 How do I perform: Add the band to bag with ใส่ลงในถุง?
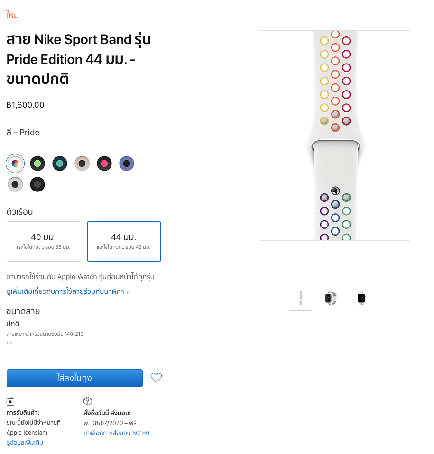click(x=74, y=378)
